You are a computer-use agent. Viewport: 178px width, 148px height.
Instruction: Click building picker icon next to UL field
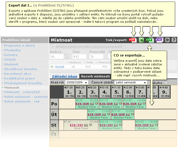pyautogui.click(x=67, y=56)
